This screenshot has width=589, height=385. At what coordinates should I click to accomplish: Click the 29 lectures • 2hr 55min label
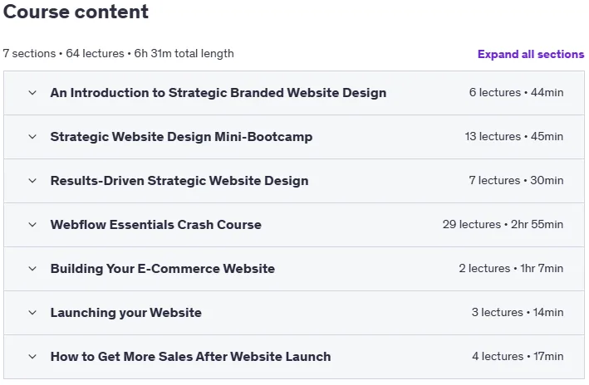coord(503,224)
